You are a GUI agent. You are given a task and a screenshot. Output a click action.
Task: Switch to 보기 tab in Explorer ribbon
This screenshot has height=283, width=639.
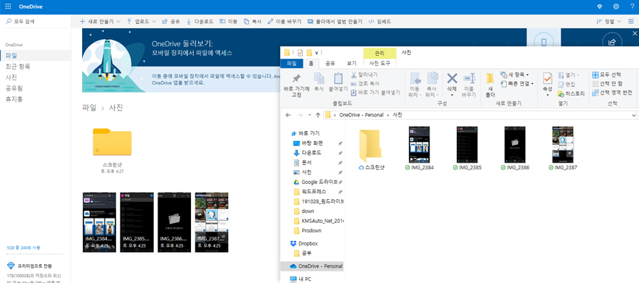[x=351, y=64]
